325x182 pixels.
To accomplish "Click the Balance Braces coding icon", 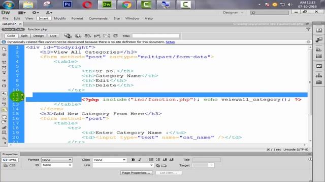I will pyautogui.click(x=4, y=86).
